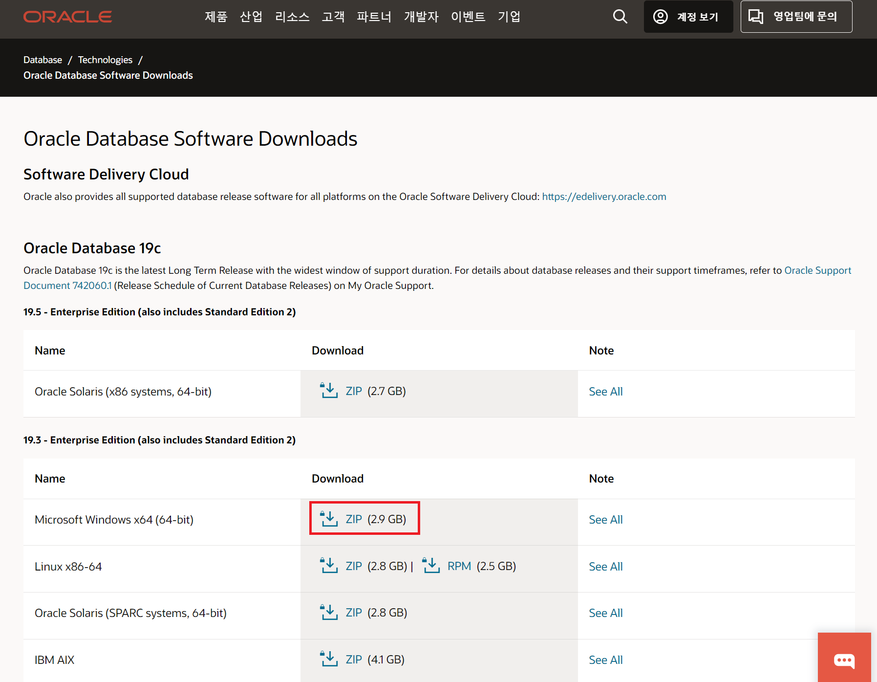Open the 산업 menu
This screenshot has width=877, height=682.
coord(251,17)
